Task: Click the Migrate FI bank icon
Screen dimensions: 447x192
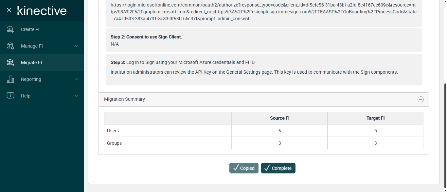Action: point(10,63)
